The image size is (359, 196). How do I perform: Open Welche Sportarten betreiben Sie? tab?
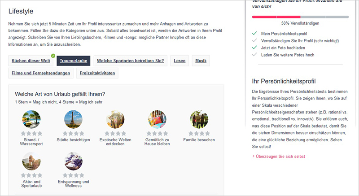pyautogui.click(x=131, y=61)
